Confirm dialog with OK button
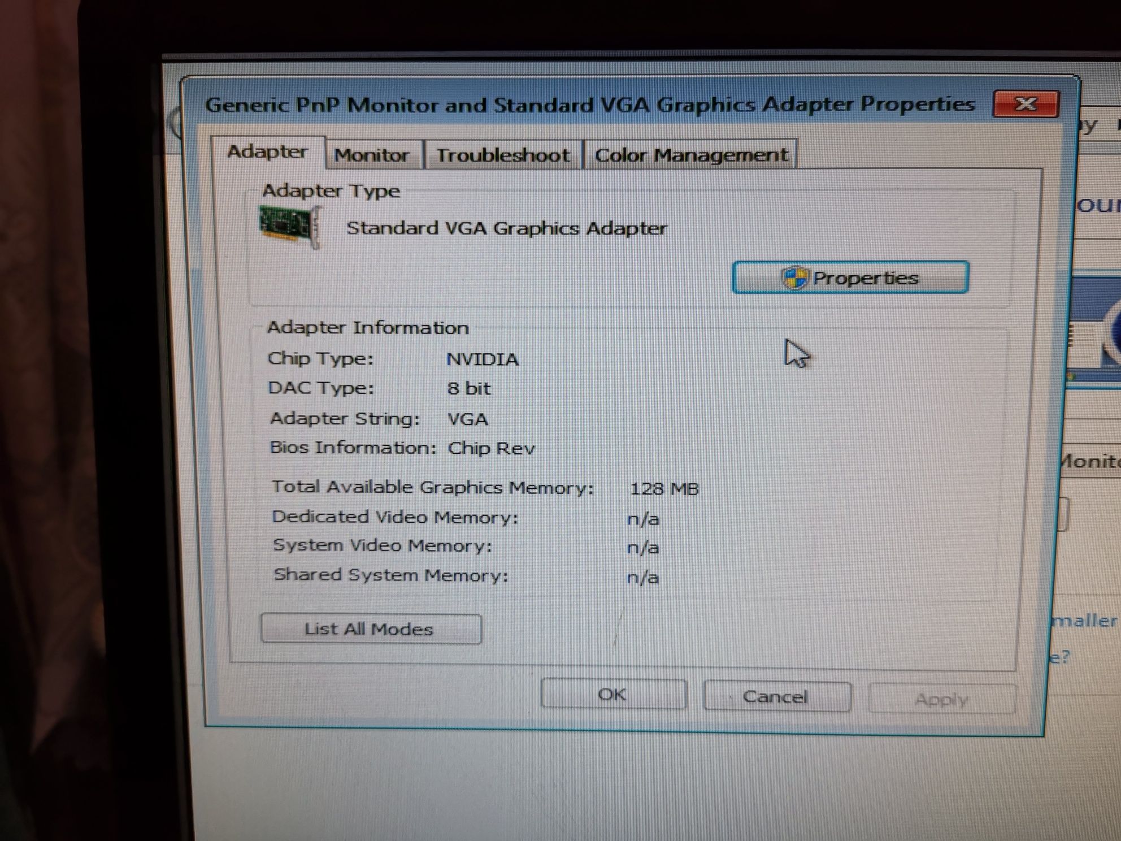The height and width of the screenshot is (841, 1121). click(x=614, y=694)
